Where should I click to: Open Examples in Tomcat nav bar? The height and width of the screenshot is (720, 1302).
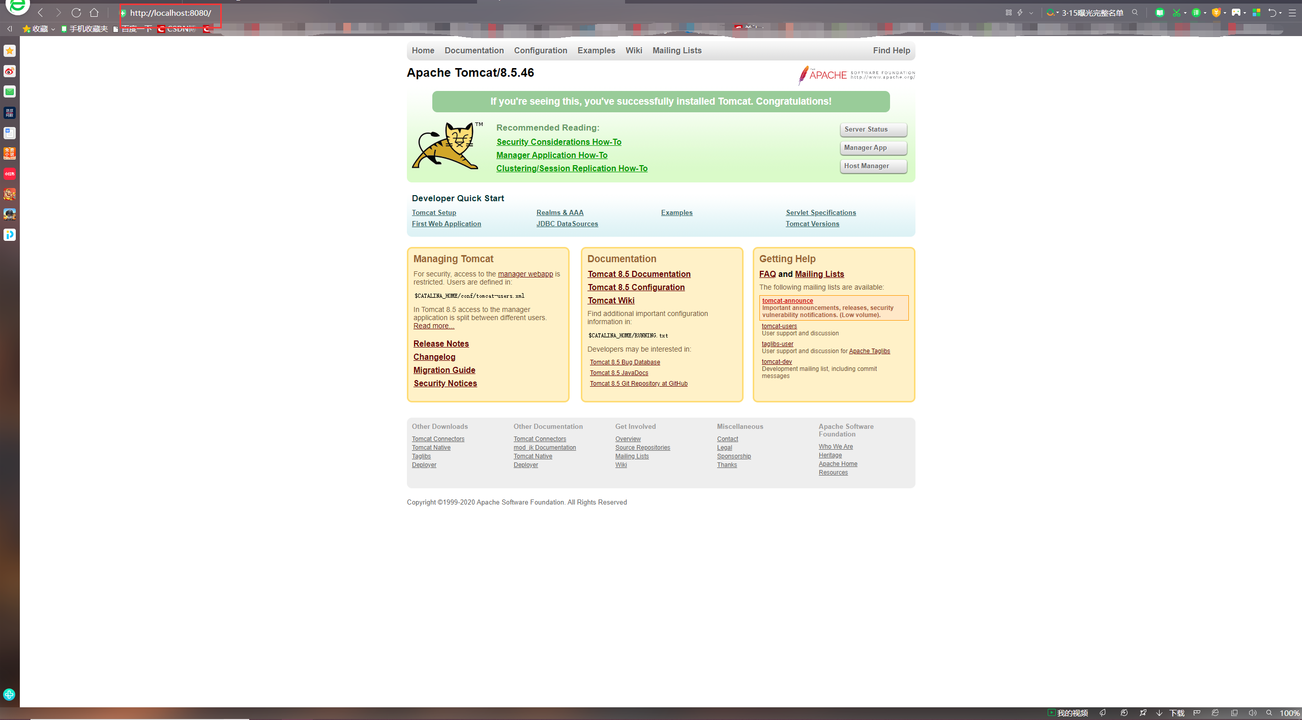point(596,50)
